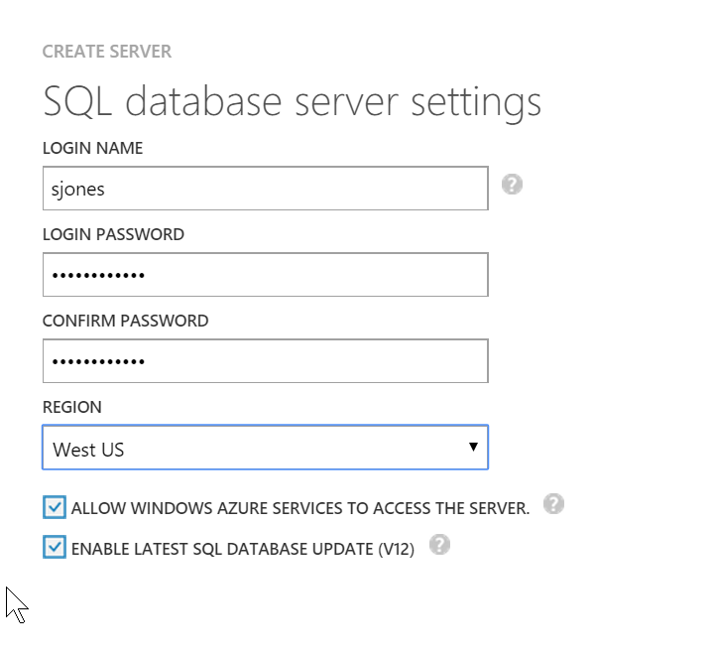Image resolution: width=714 pixels, height=656 pixels.
Task: Click the LOGIN NAME field label
Action: coord(92,148)
